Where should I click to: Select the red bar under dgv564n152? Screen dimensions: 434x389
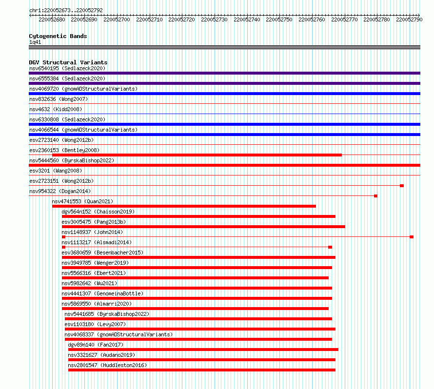(198, 216)
